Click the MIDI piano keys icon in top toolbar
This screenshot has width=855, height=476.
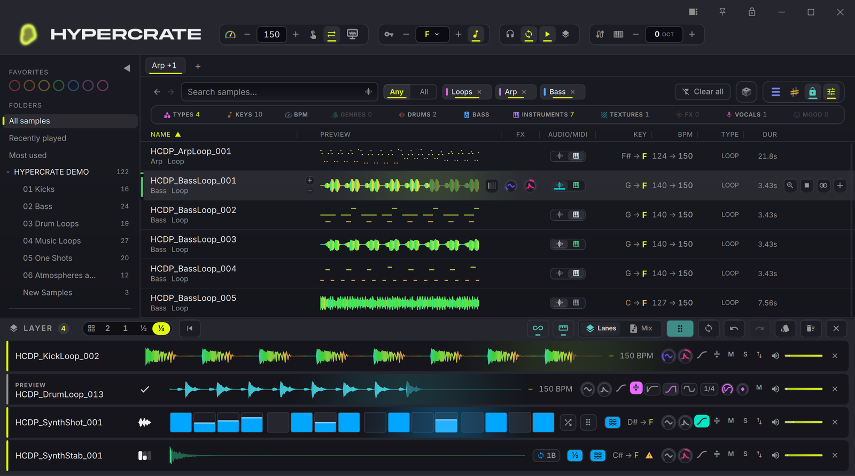618,34
